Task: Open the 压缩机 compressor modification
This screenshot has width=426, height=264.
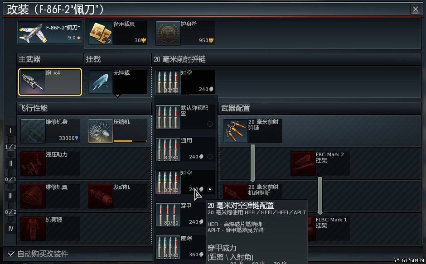Action: [117, 131]
